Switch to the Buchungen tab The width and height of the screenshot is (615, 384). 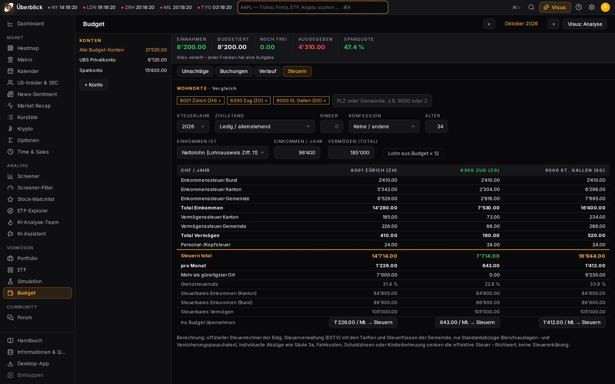(234, 71)
